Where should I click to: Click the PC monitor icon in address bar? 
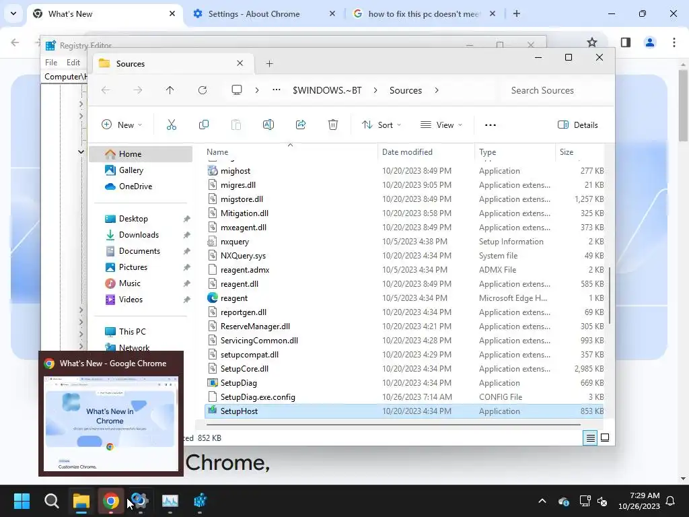[237, 90]
